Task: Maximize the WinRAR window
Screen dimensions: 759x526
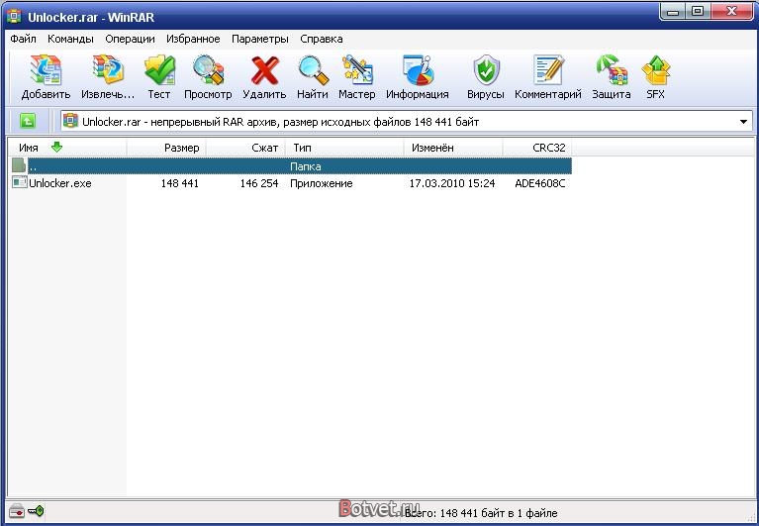Action: [698, 12]
